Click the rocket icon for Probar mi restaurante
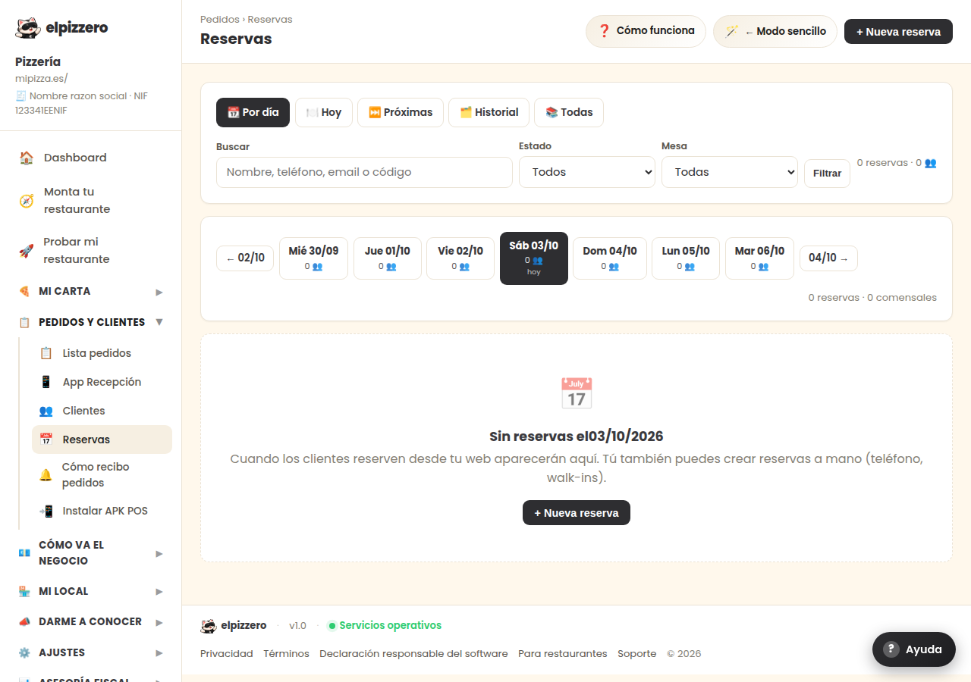971x682 pixels. pos(27,251)
